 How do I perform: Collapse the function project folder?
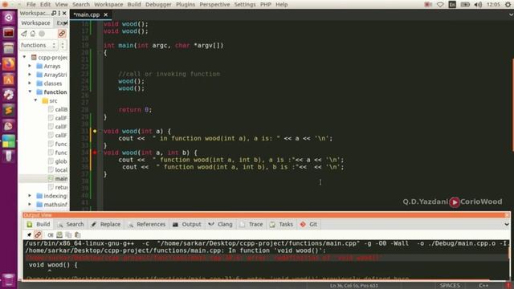tap(30, 92)
